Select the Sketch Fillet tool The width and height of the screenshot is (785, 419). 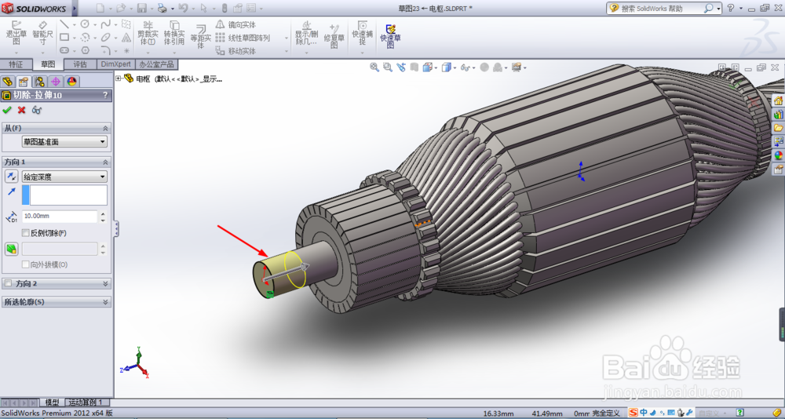[106, 50]
